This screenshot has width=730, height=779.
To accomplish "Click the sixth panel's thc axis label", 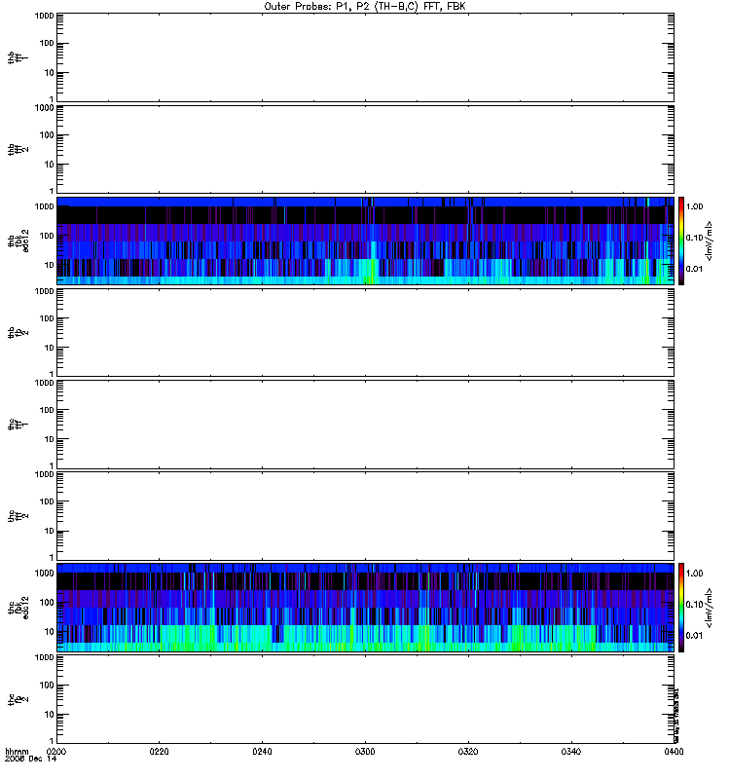I will point(18,516).
